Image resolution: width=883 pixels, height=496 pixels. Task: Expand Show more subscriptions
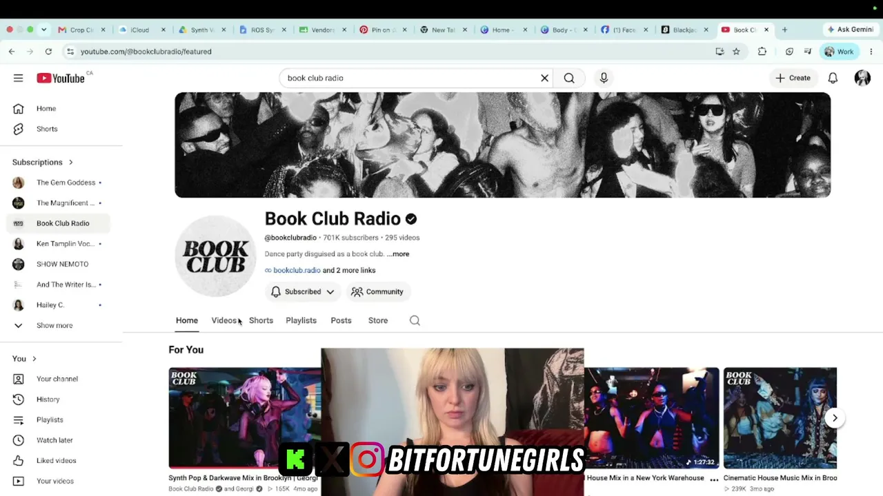point(54,325)
